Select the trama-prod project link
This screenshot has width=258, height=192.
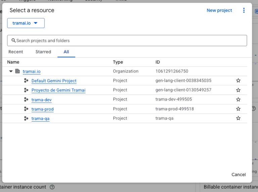pyautogui.click(x=42, y=109)
